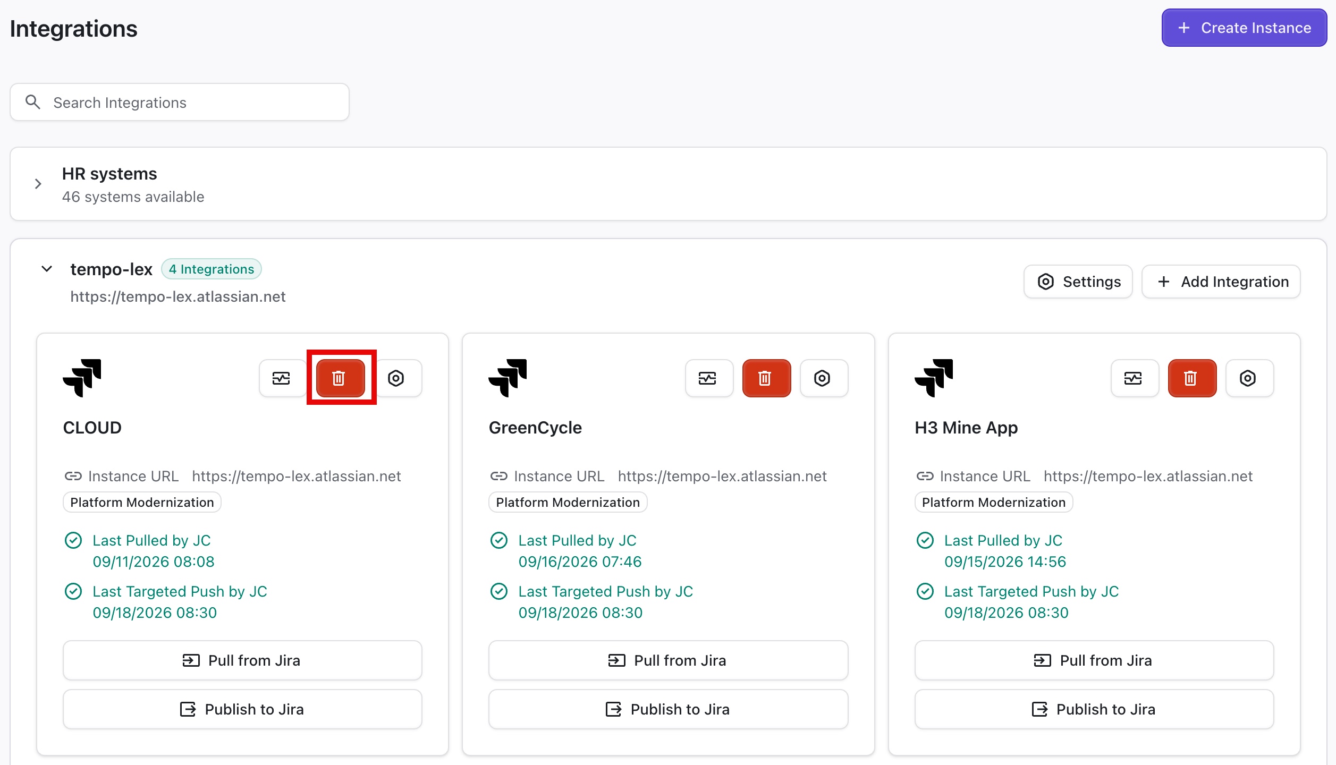Screen dimensions: 1336x765
Task: Collapse the tempo-lex instance section
Action: 47,269
